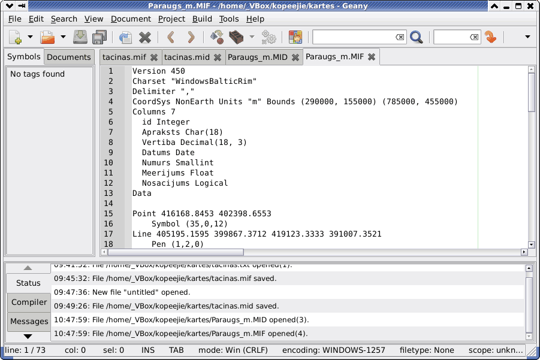Image resolution: width=540 pixels, height=360 pixels.
Task: Click the magnifier Find icon
Action: coord(417,37)
